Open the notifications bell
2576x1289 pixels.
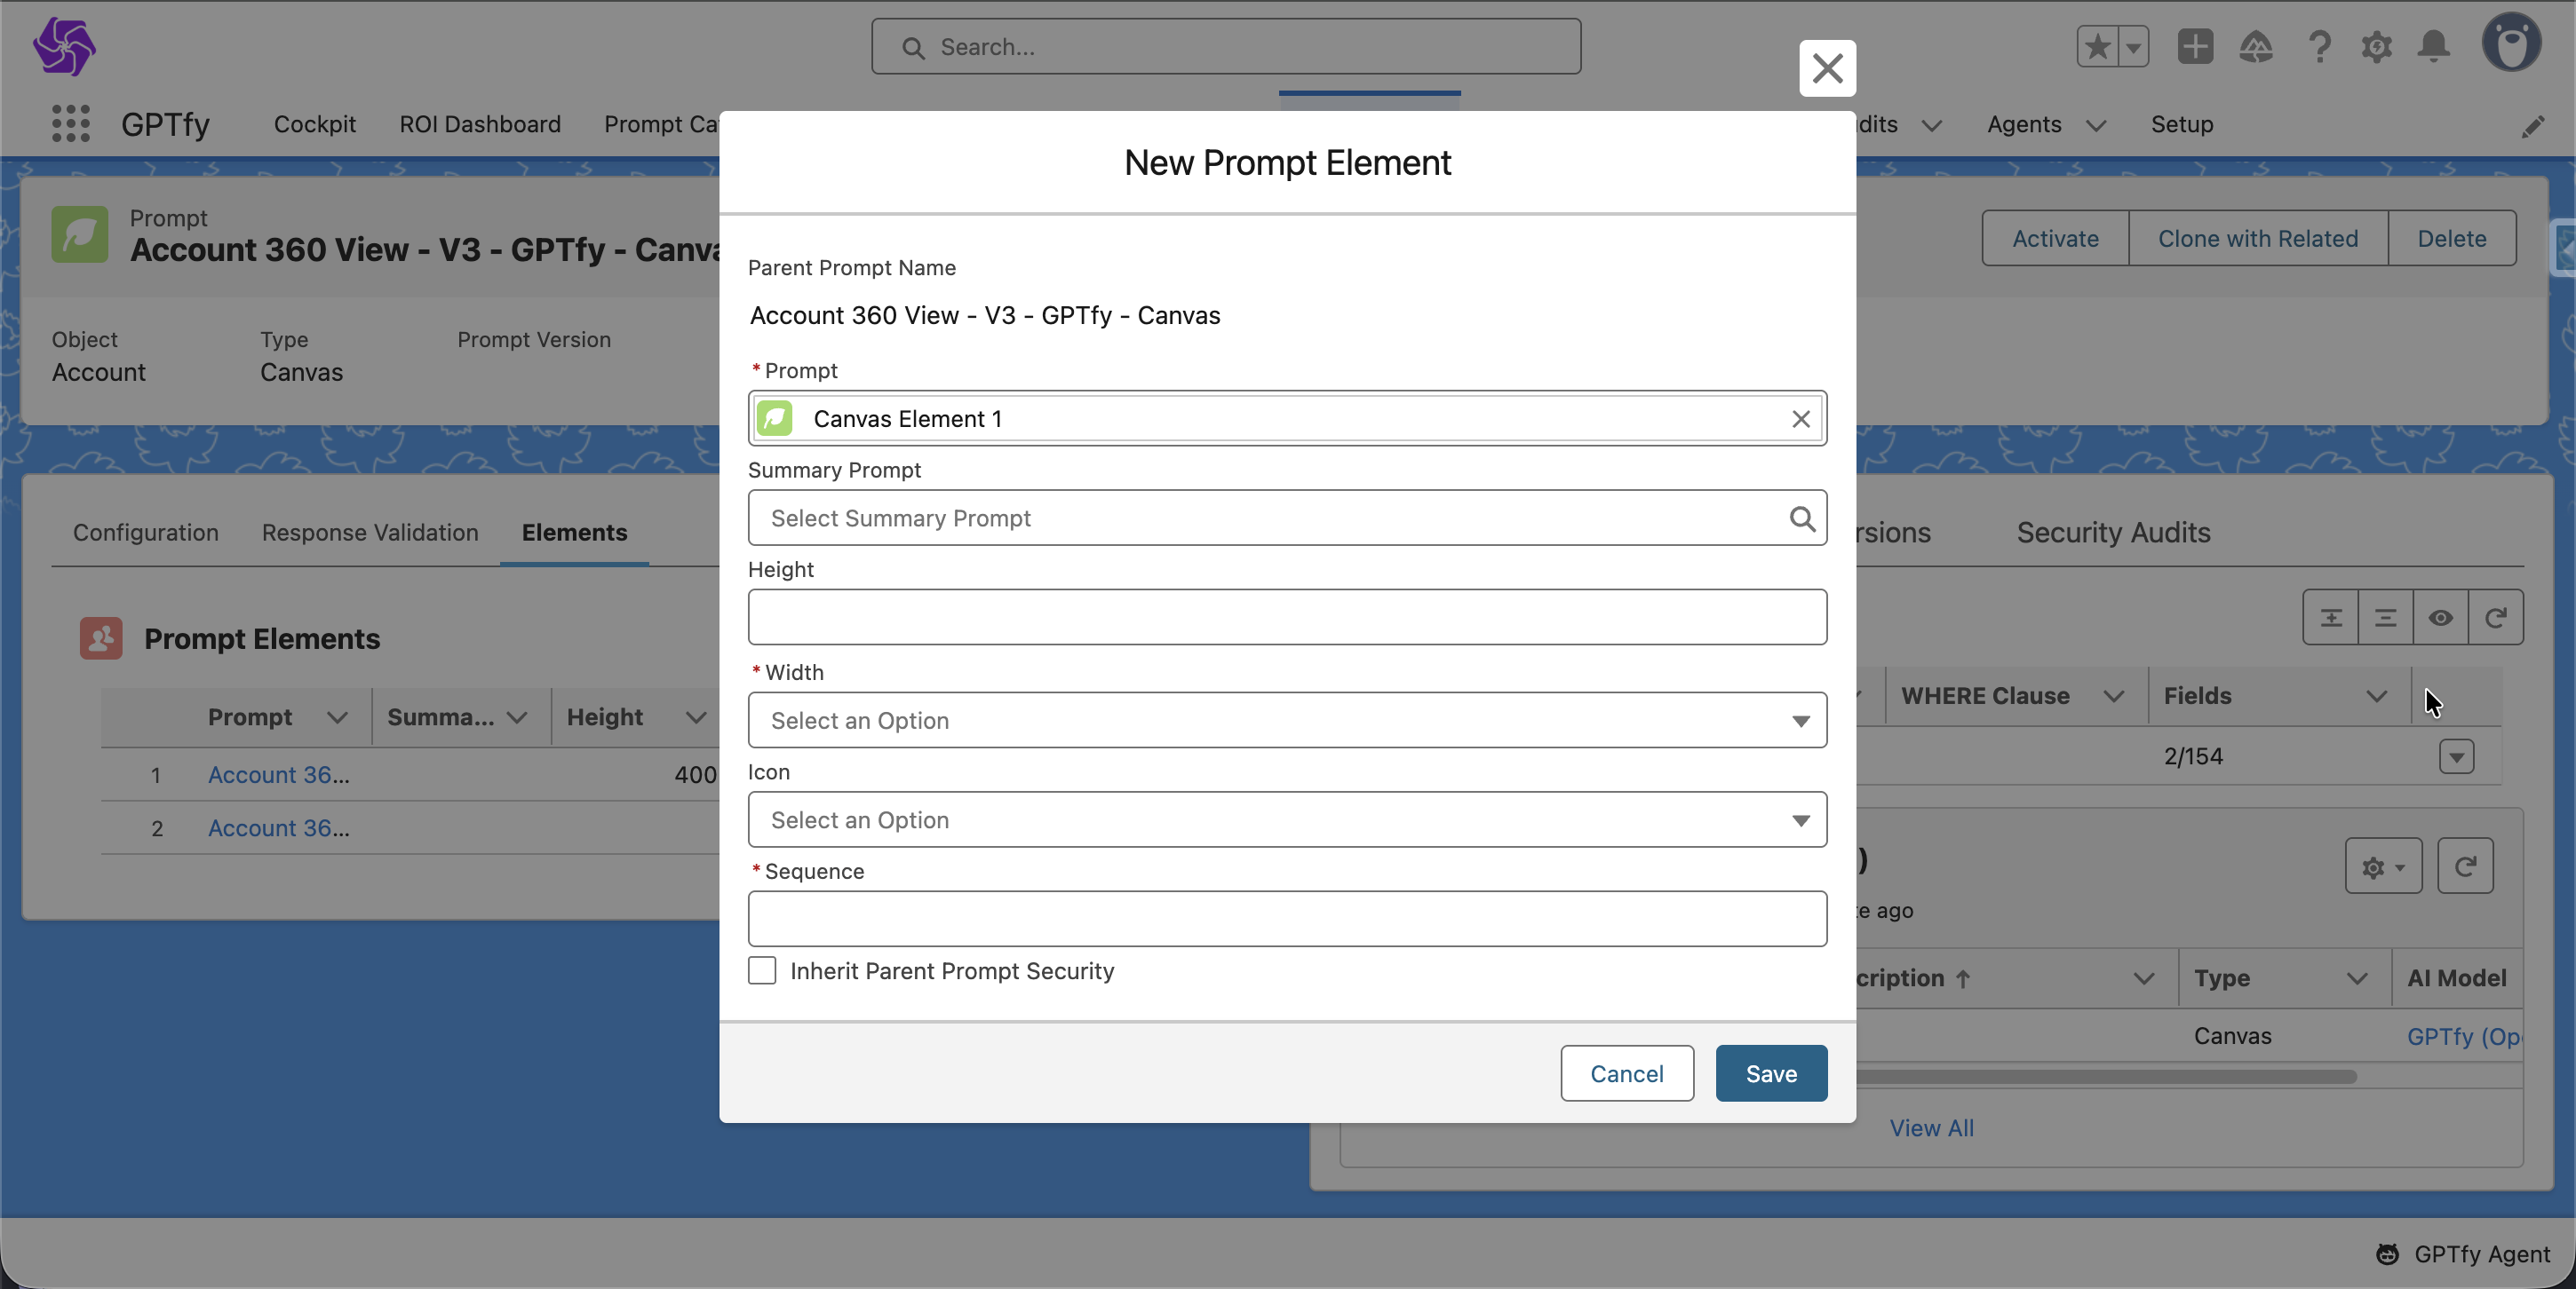click(x=2433, y=47)
